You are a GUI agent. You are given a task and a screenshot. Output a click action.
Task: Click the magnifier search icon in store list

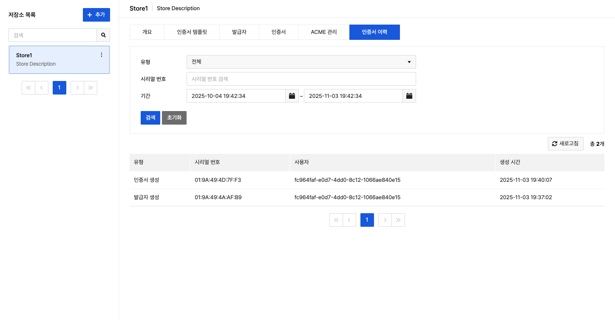pyautogui.click(x=103, y=35)
